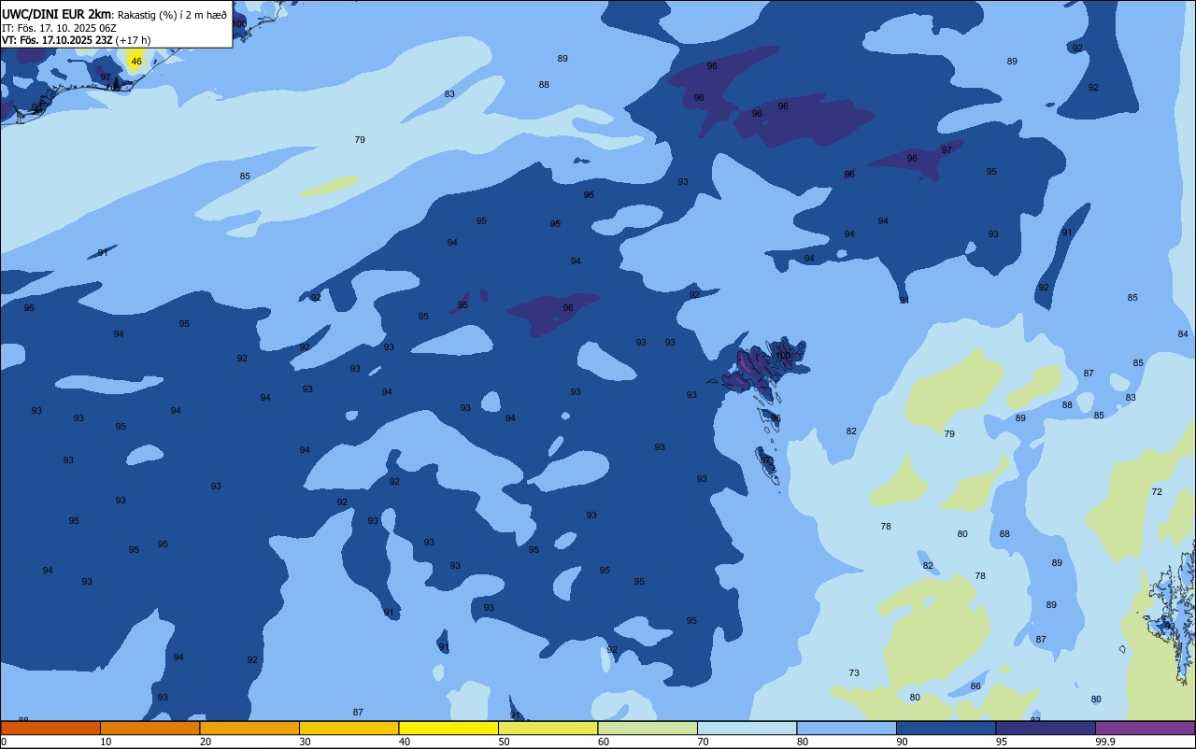Click the 'Rakastig (%) í 2 m hæð' label
Viewport: 1196px width, 749px height.
click(x=172, y=15)
